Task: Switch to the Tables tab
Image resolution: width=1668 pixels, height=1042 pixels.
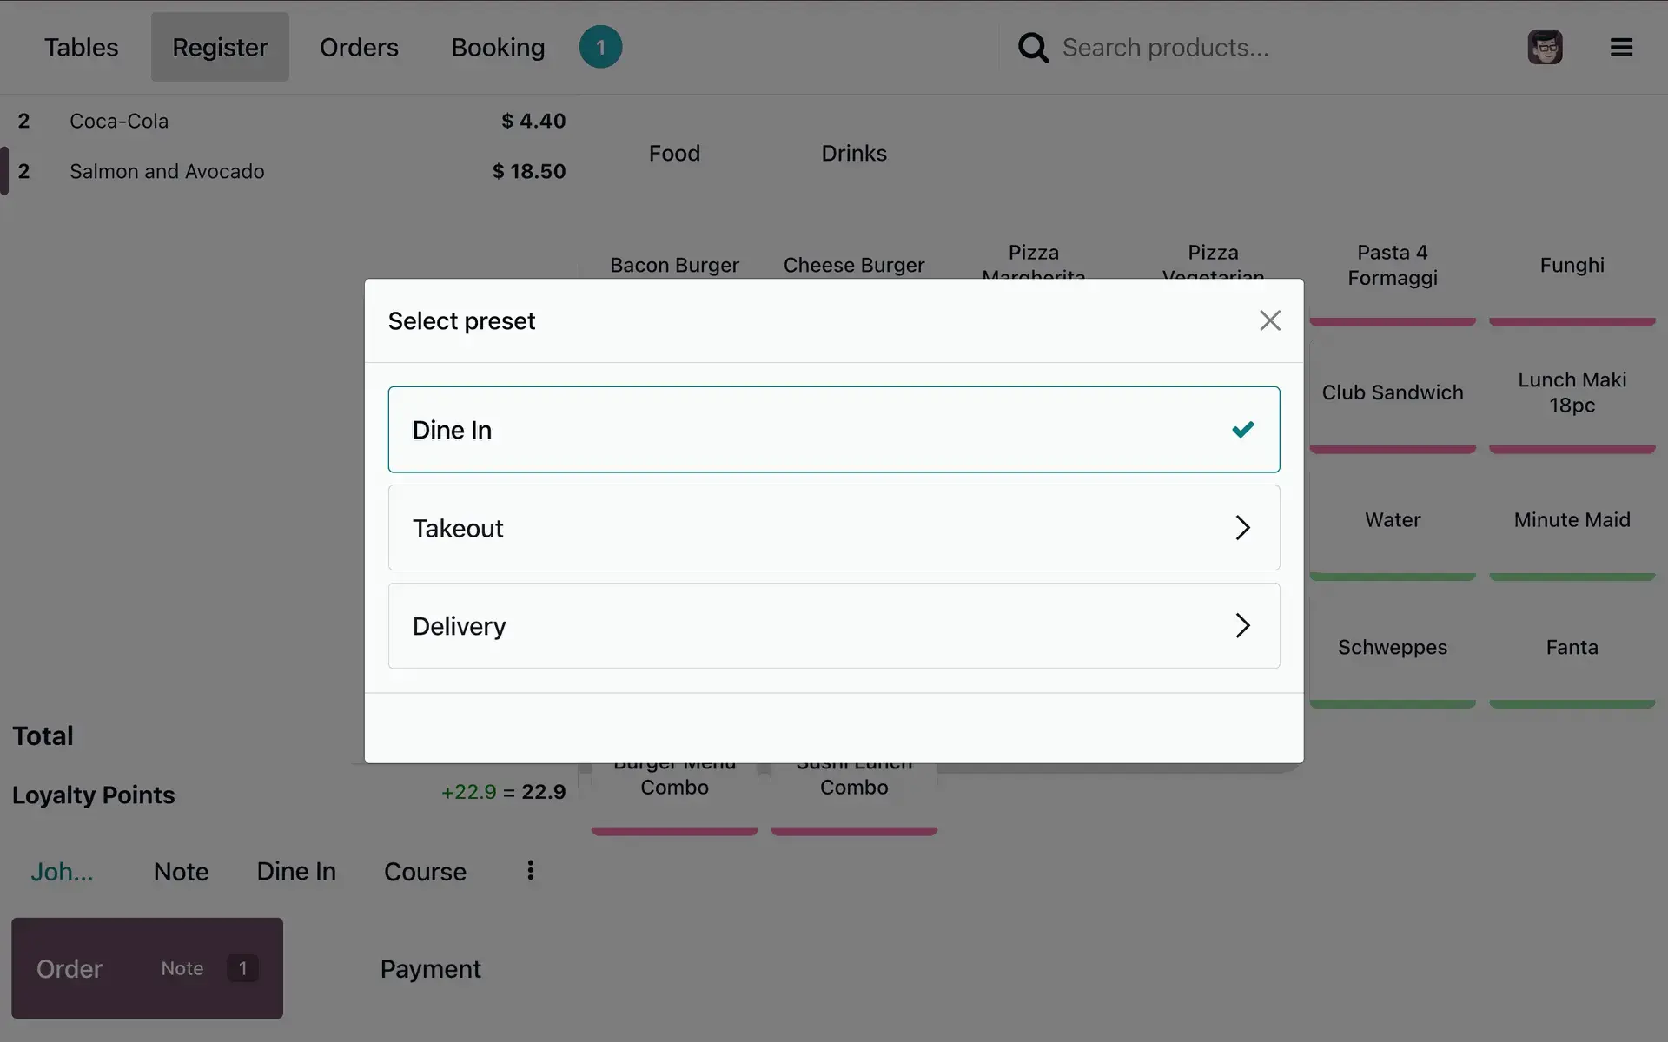Action: pos(81,47)
